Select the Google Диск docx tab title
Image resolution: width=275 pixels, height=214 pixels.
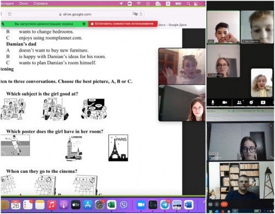(173, 25)
